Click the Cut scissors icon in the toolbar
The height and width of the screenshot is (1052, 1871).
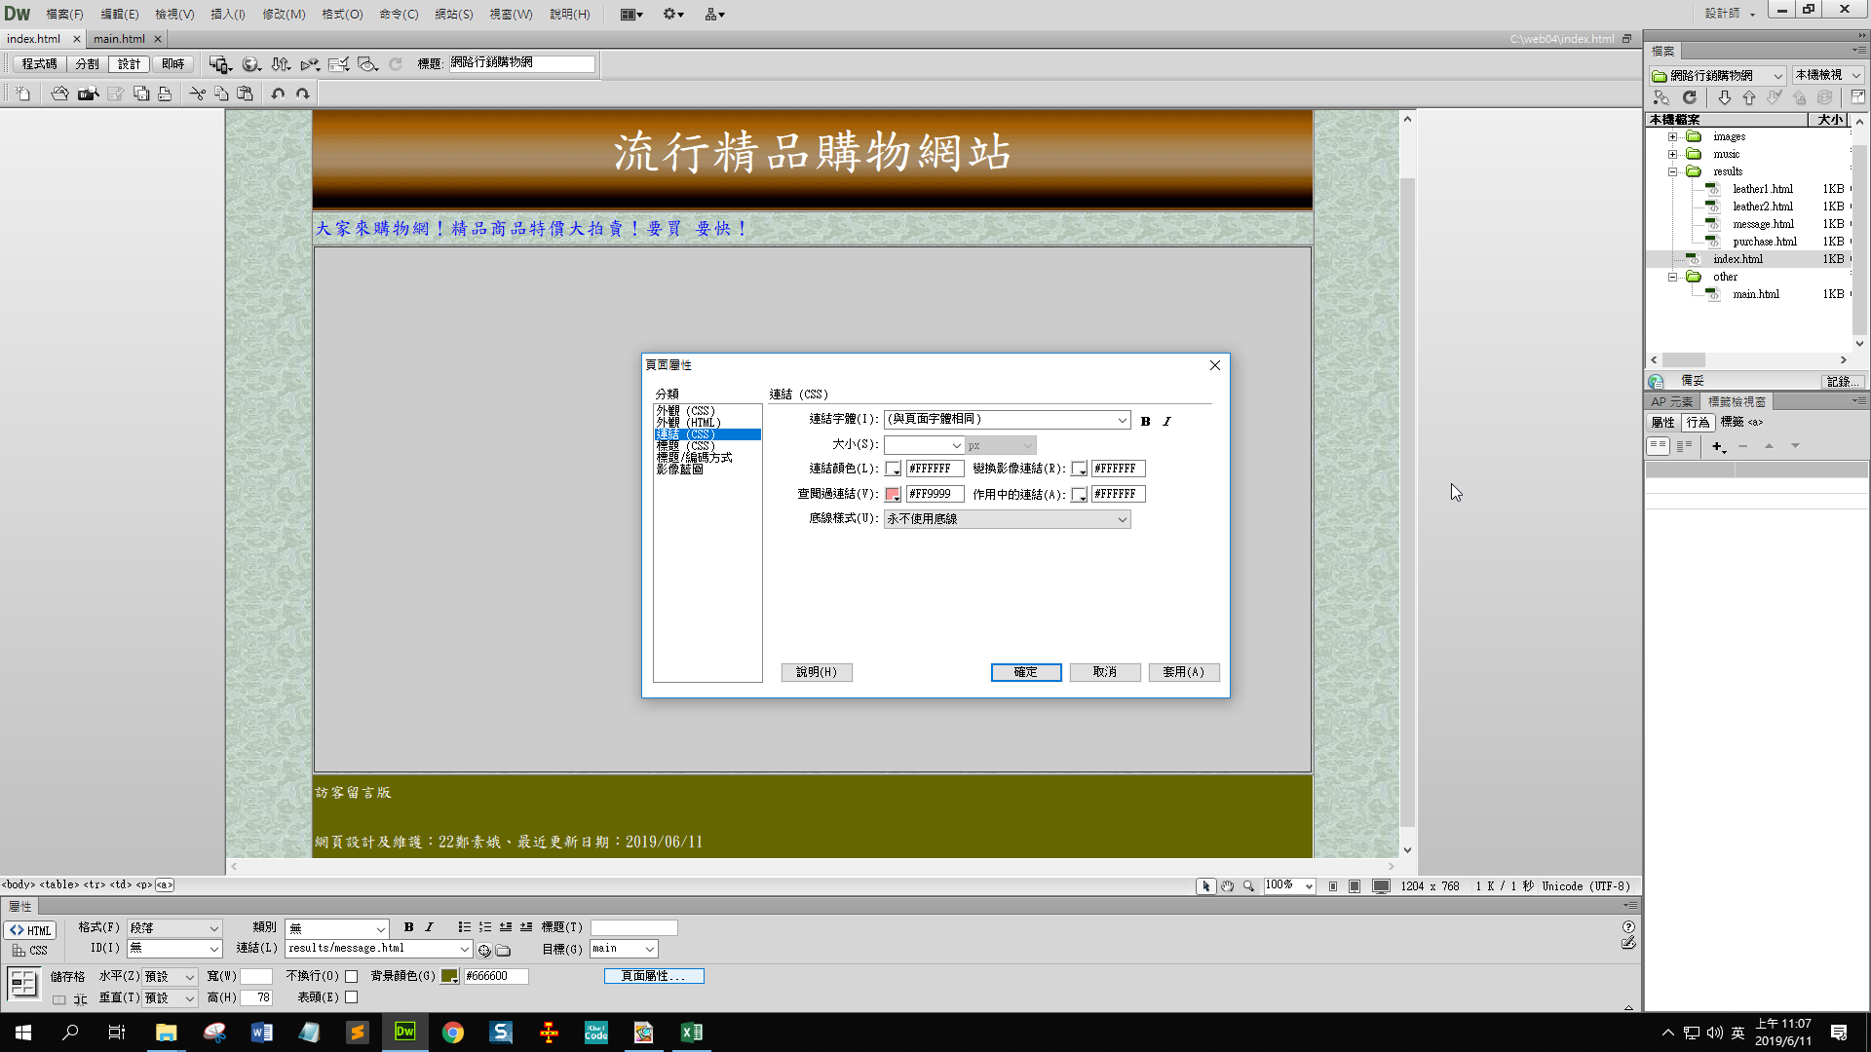197,94
